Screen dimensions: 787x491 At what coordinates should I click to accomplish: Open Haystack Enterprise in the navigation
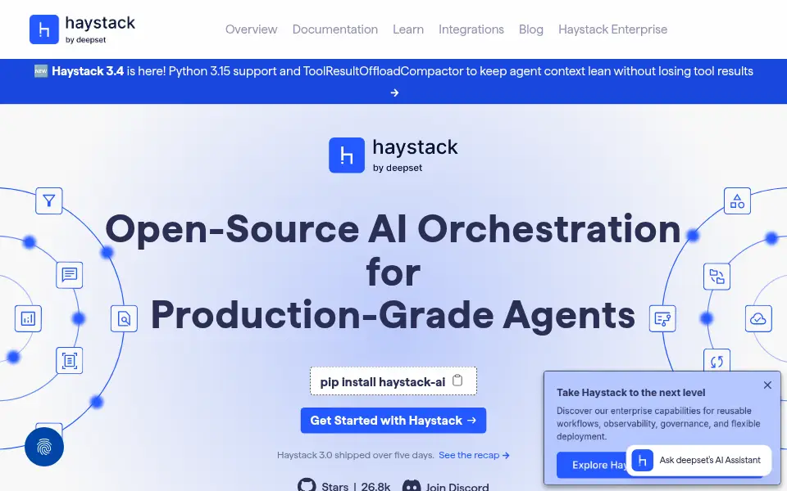click(x=613, y=29)
